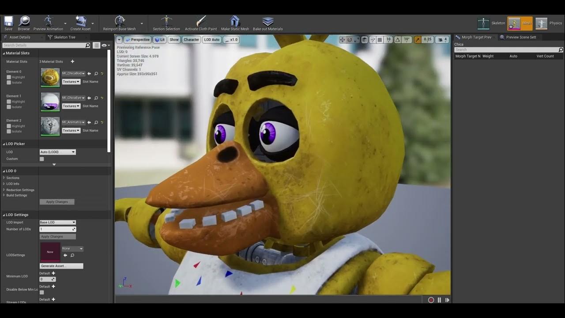This screenshot has width=565, height=318.
Task: Switch to Physics editor mode
Action: pyautogui.click(x=549, y=23)
